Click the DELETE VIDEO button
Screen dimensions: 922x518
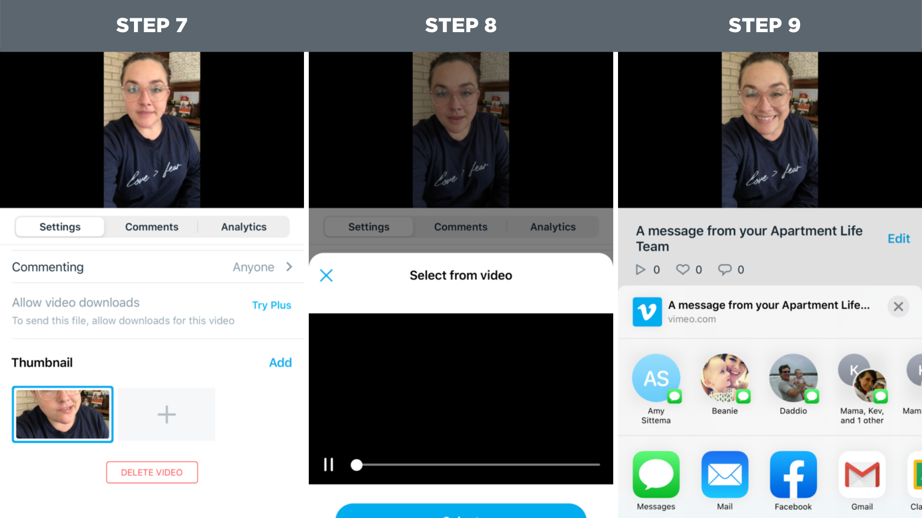(152, 472)
